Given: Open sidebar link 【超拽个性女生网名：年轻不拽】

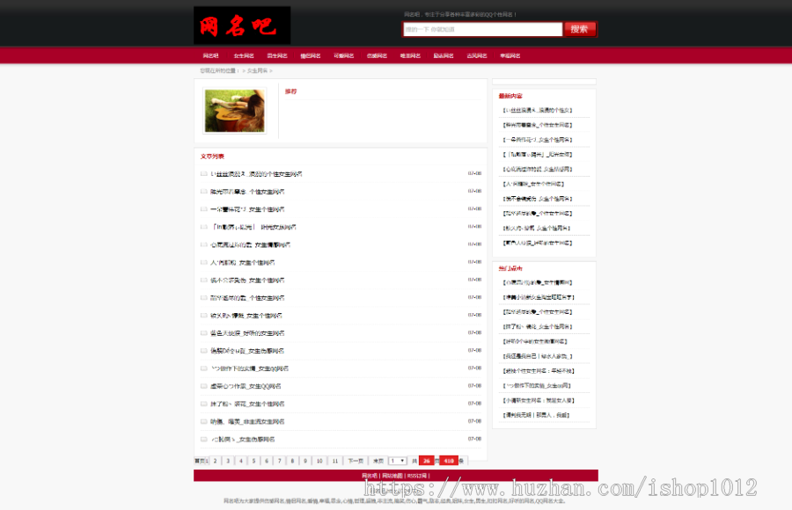Looking at the screenshot, I should [539, 371].
